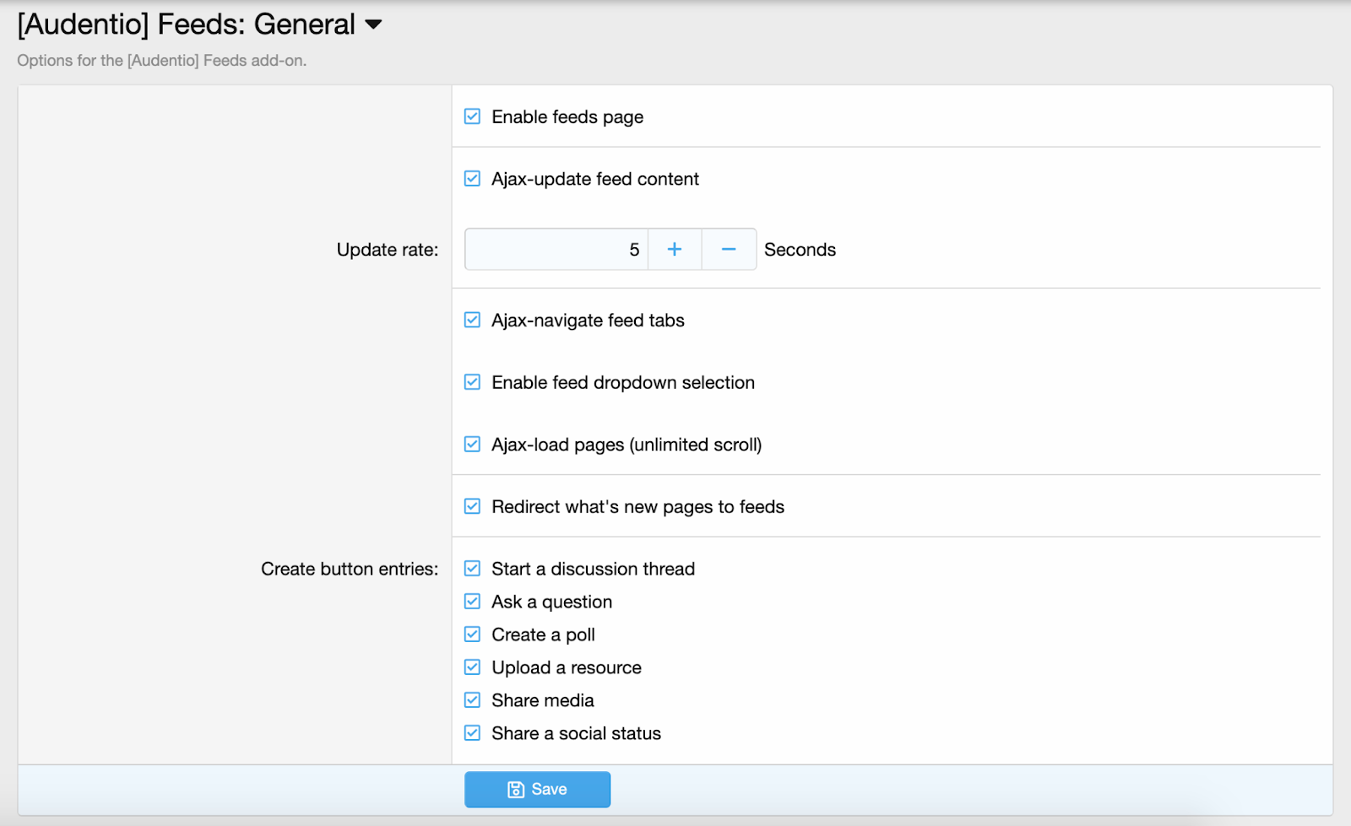Disable the Enable feeds page checkbox
This screenshot has width=1351, height=826.
pyautogui.click(x=473, y=116)
